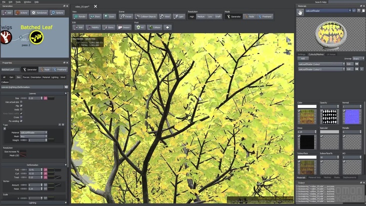This screenshot has width=366, height=206.
Task: Click the Edit Add button in toolbar
Action: tap(78, 27)
